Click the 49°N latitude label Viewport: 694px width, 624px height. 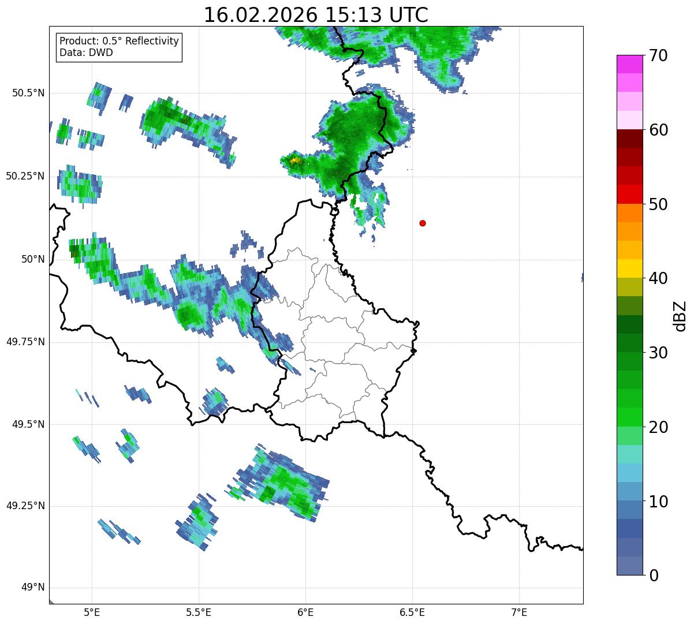click(32, 588)
